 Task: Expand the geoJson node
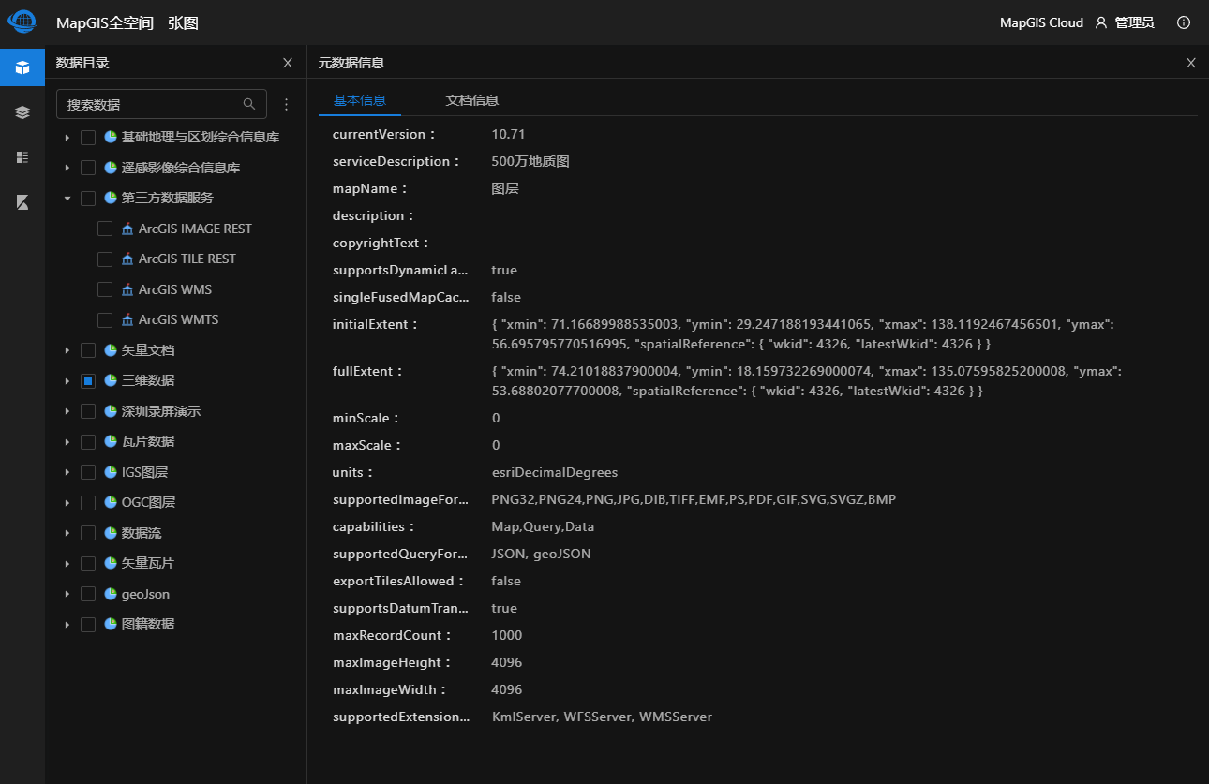(67, 594)
